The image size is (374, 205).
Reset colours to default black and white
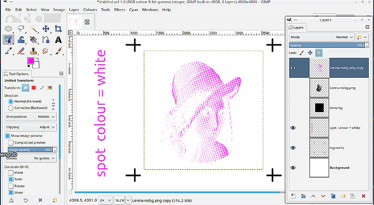coord(29,66)
